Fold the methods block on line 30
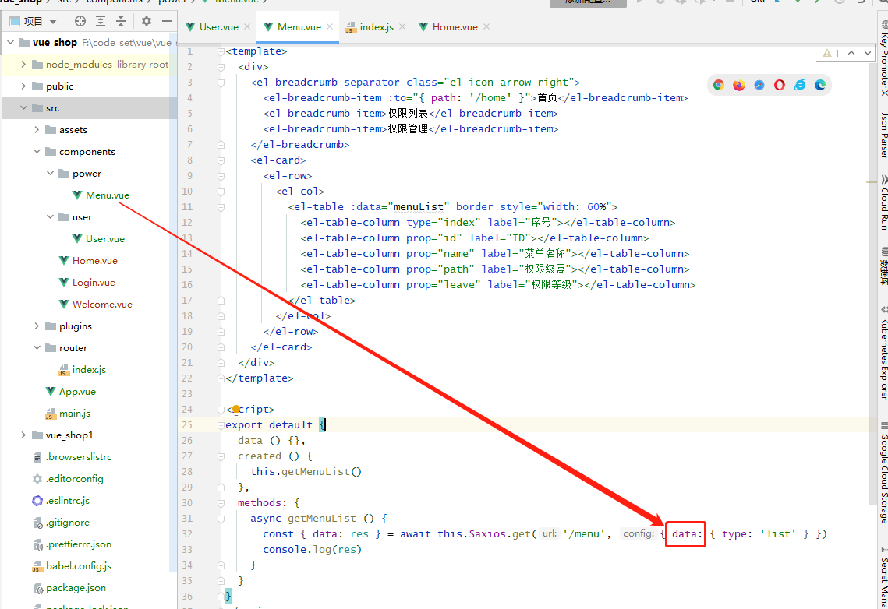The height and width of the screenshot is (609, 888). coord(221,502)
